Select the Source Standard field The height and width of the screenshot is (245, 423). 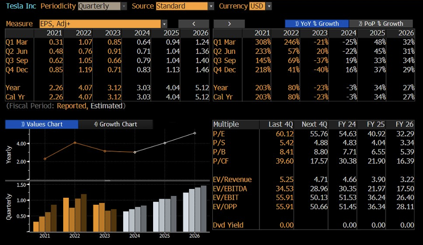click(182, 6)
